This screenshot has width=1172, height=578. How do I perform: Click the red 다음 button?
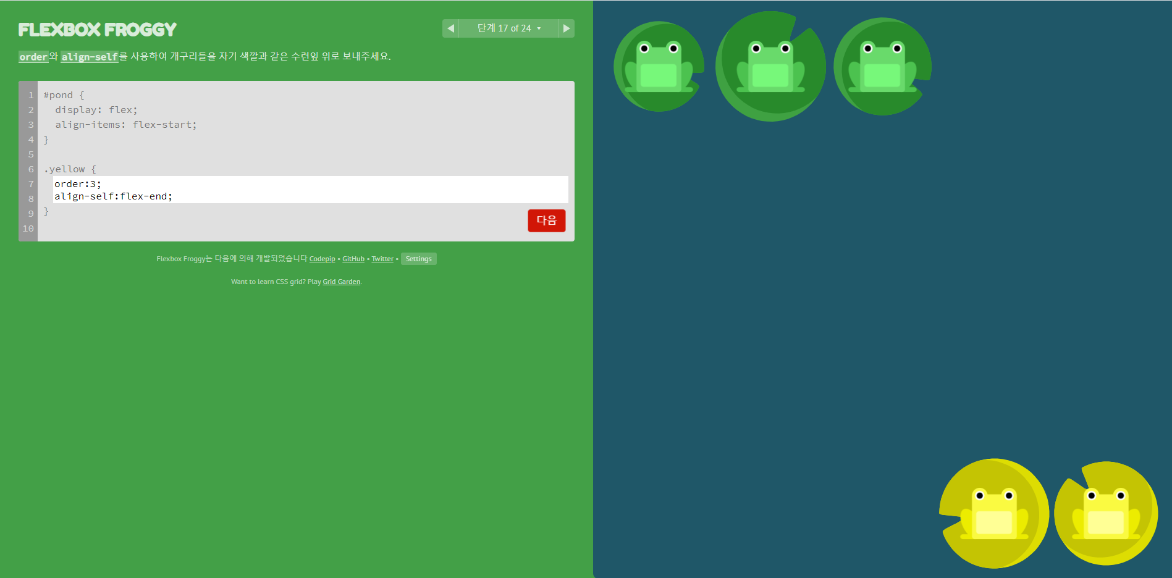[546, 220]
